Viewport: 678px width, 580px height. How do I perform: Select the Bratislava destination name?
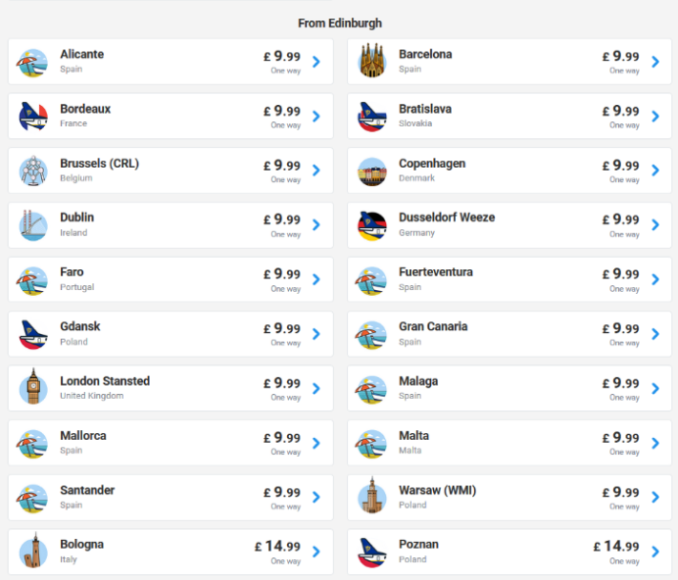click(x=425, y=109)
